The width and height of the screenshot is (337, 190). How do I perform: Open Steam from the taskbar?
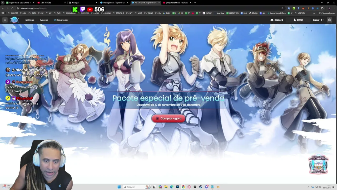pyautogui.click(x=201, y=187)
